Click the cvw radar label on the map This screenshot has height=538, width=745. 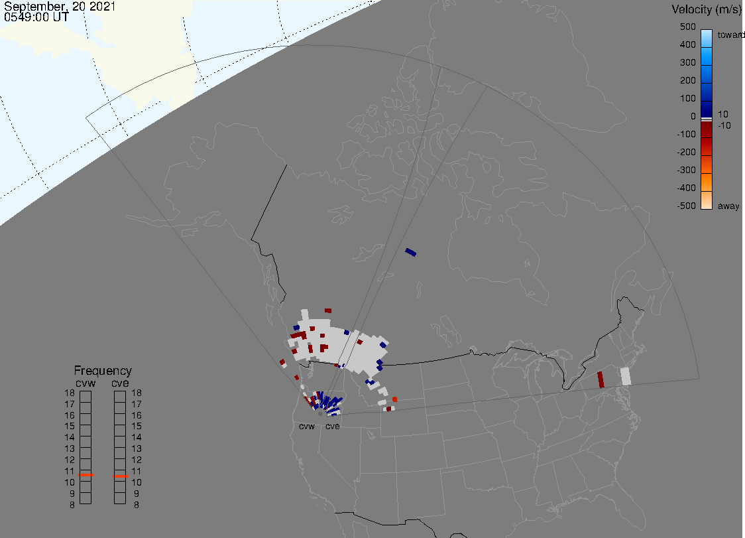coord(307,426)
